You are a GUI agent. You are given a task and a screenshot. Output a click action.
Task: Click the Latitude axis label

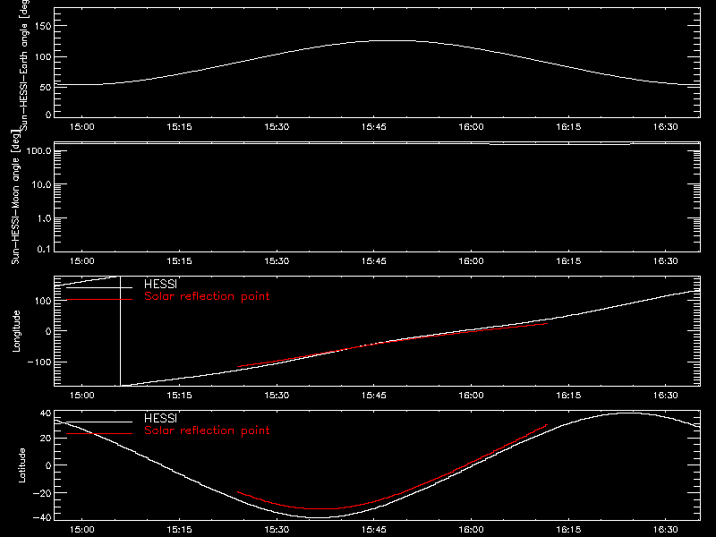(21, 465)
